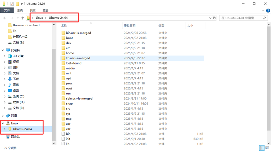Switch to large icons view layout icon
The image size is (271, 151).
pyautogui.click(x=267, y=148)
